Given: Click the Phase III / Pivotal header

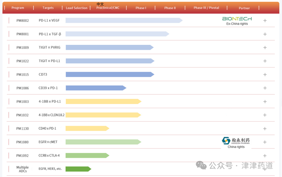Looking at the screenshot, I should tap(206, 8).
